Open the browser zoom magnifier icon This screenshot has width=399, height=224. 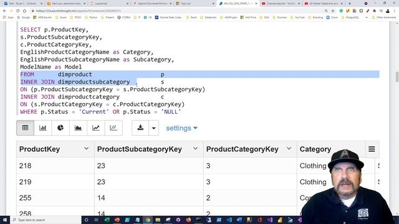pos(326,11)
